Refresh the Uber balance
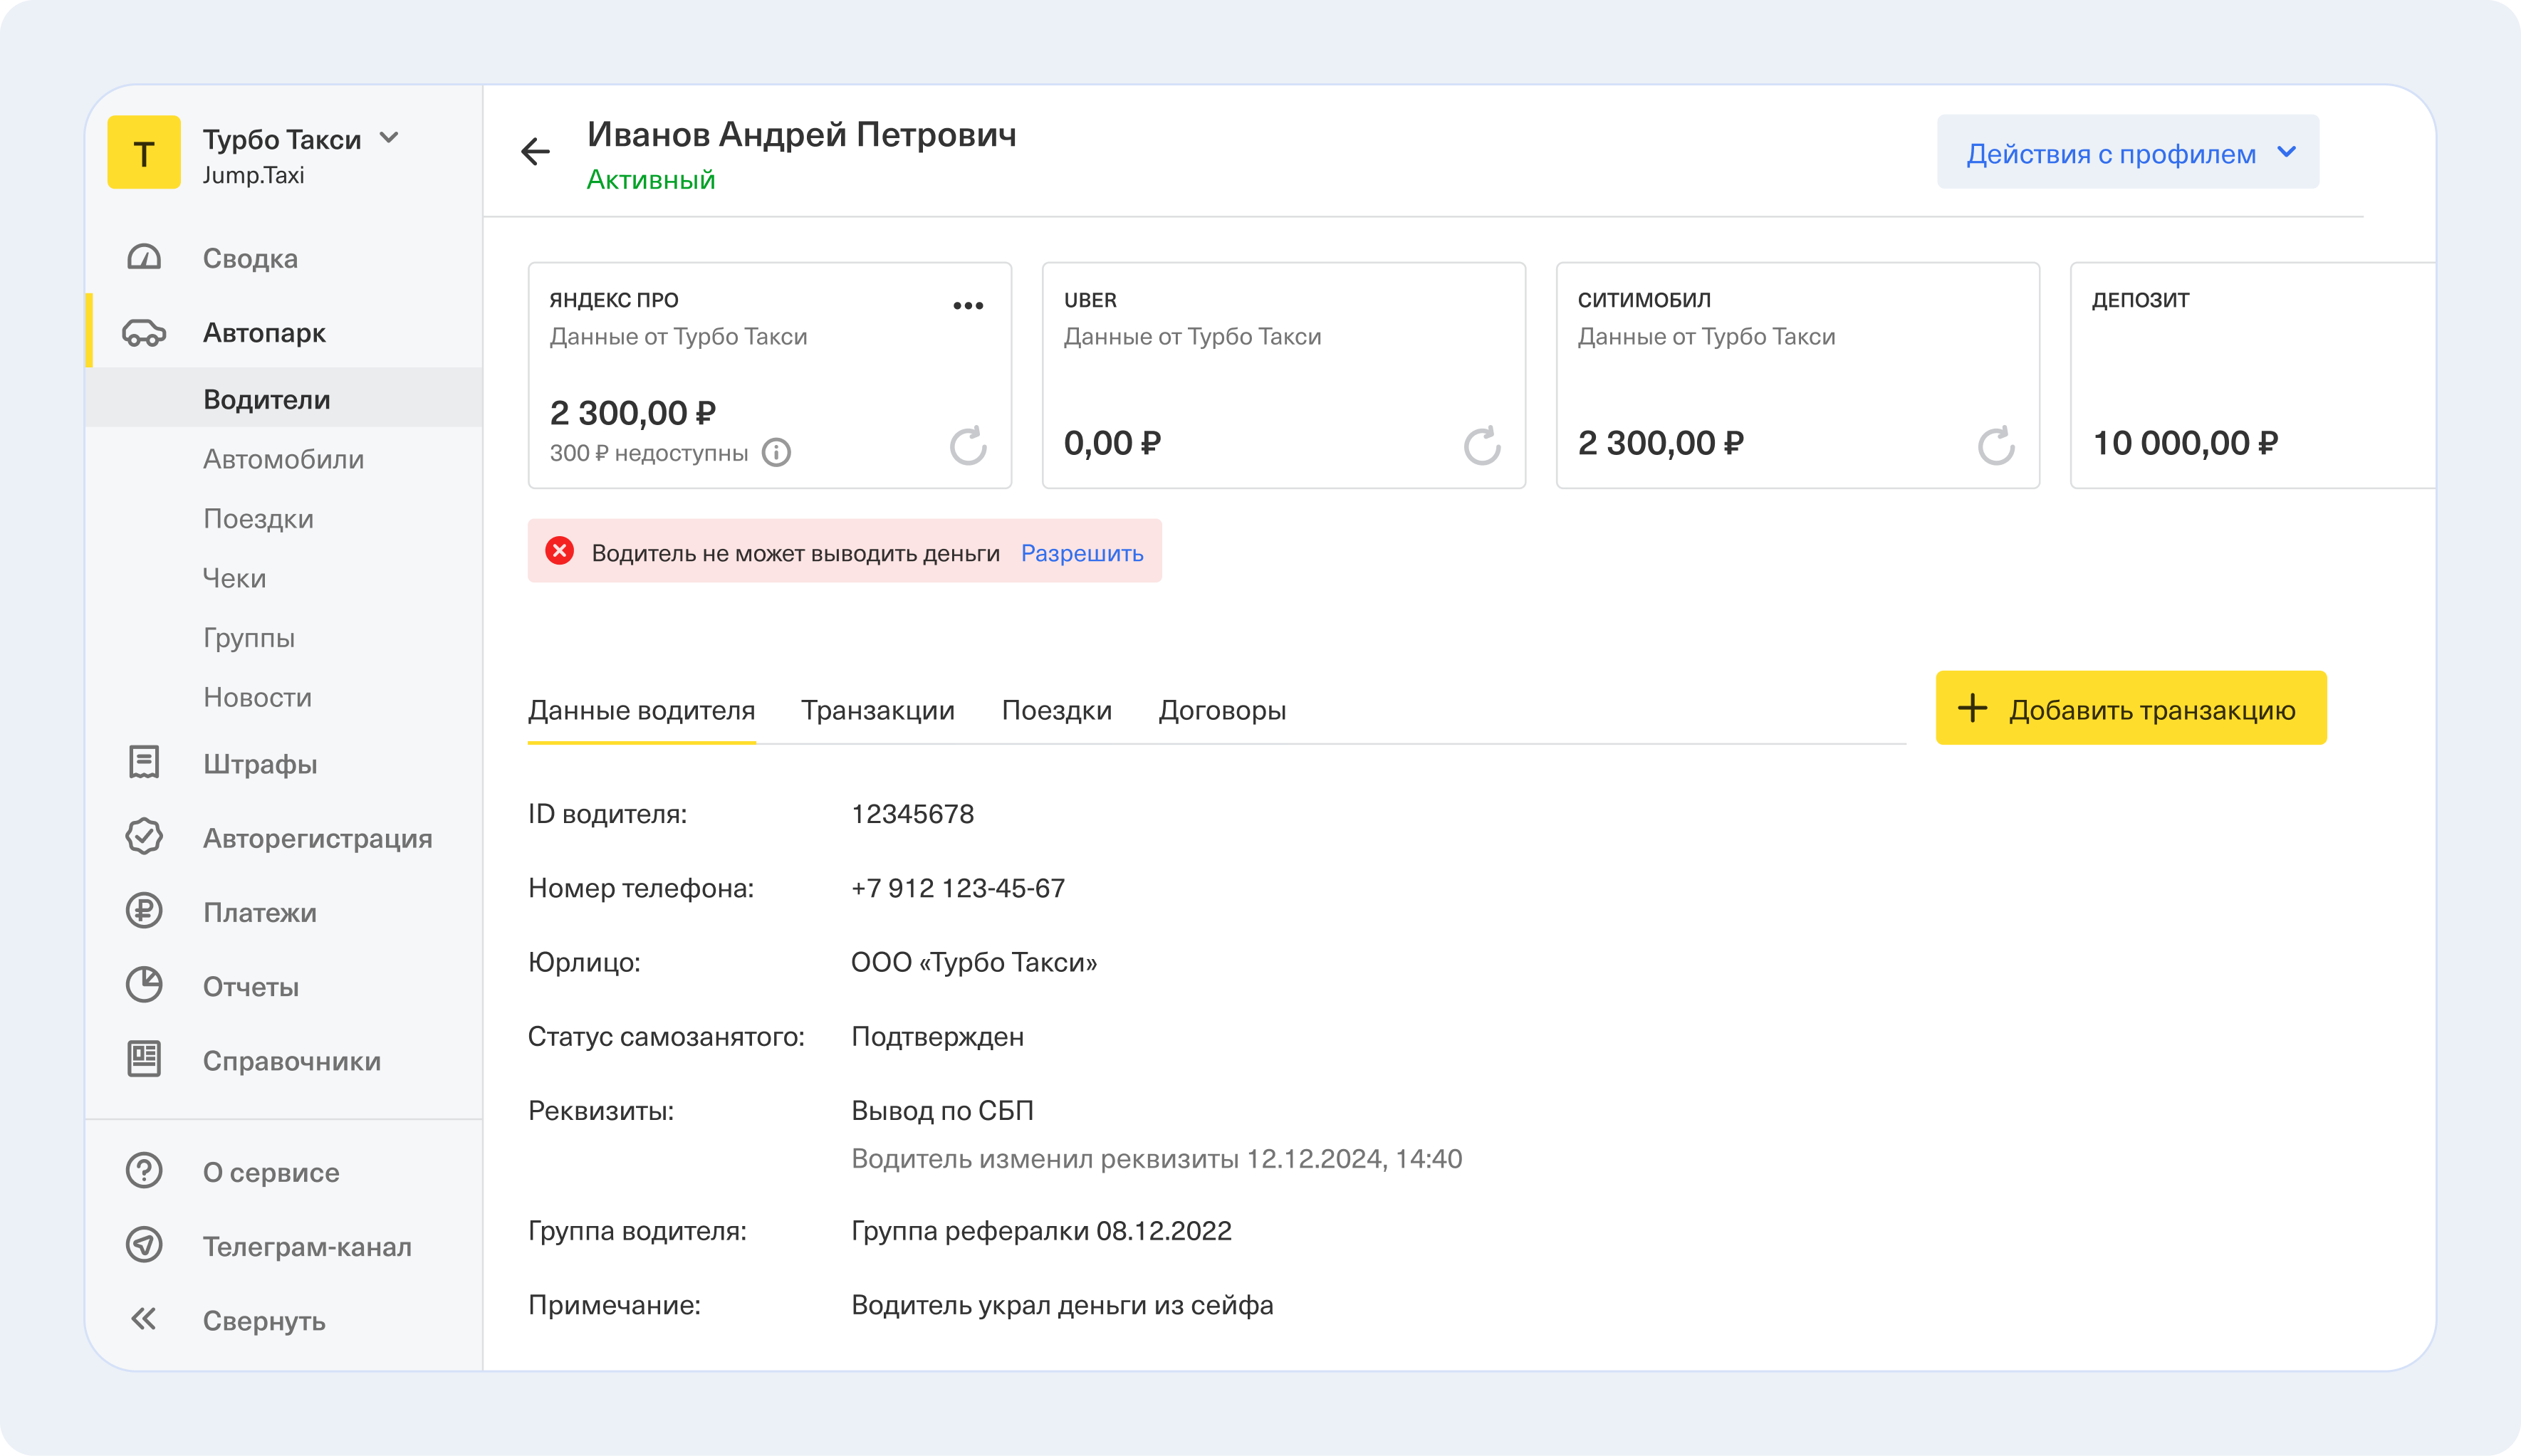Image resolution: width=2521 pixels, height=1456 pixels. click(1481, 446)
